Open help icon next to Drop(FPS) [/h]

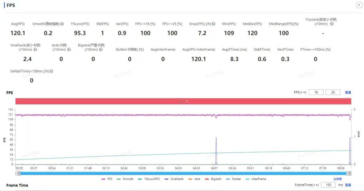pos(213,24)
